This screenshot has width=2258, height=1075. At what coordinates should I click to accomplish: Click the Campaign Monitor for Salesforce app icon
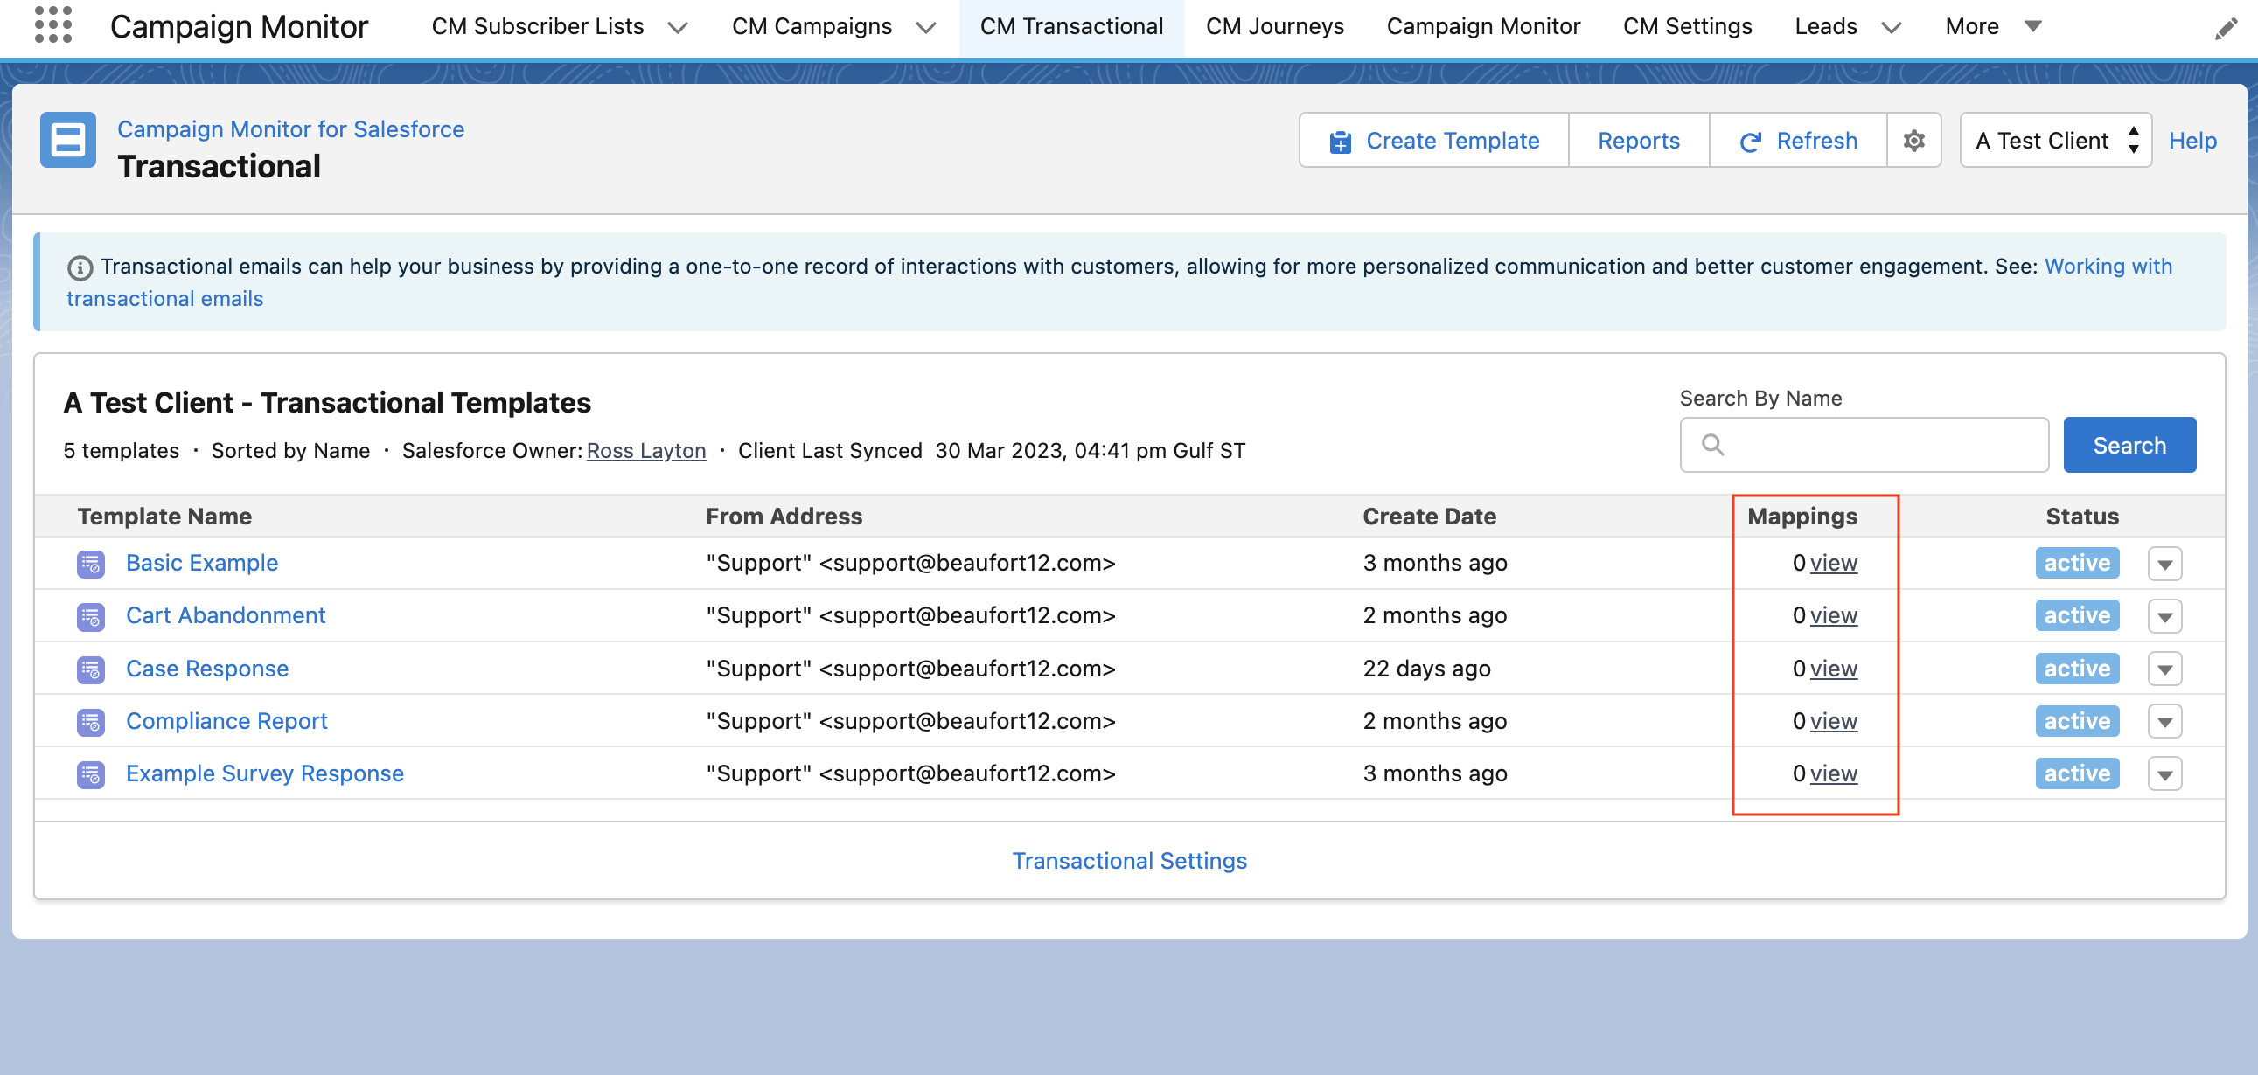pos(67,140)
